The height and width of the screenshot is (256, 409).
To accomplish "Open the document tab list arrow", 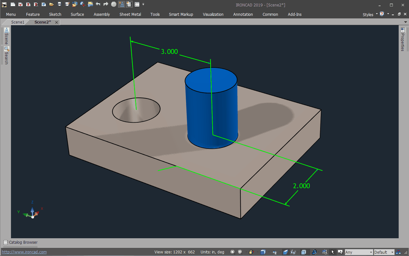I will [x=406, y=22].
